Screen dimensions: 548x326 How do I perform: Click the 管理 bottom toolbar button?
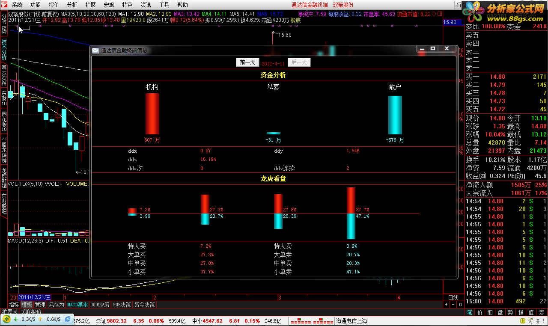pyautogui.click(x=40, y=305)
